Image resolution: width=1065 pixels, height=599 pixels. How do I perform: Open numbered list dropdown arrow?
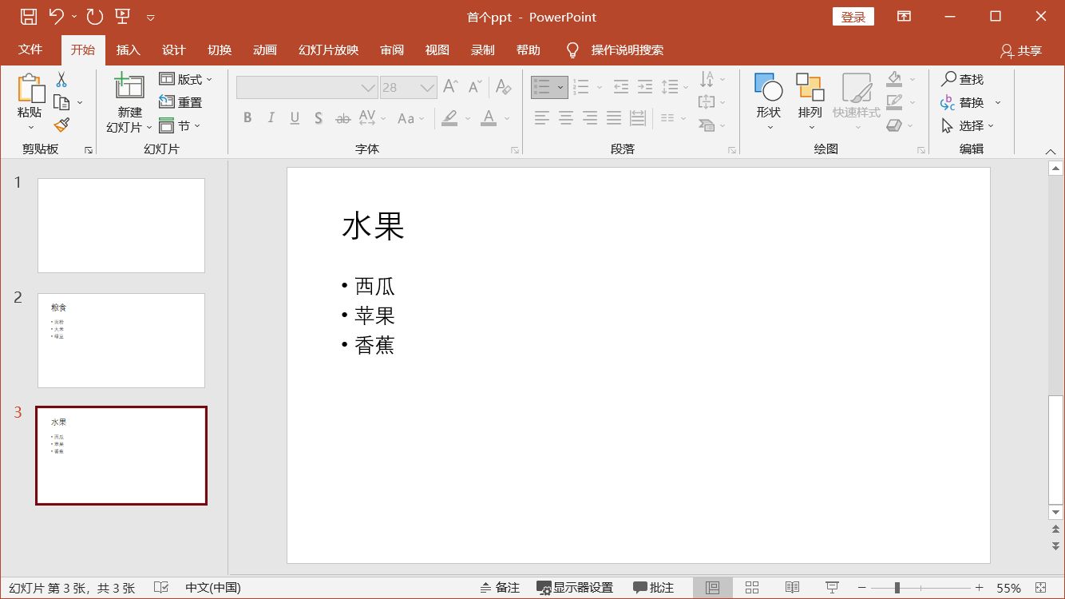[x=599, y=86]
